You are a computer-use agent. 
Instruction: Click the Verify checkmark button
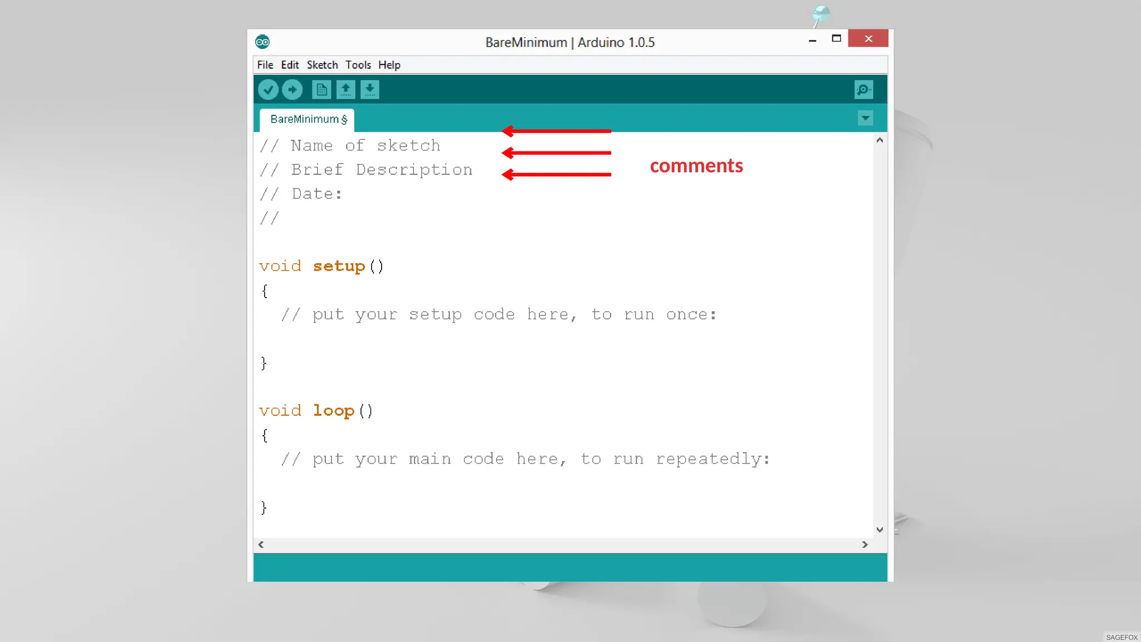(x=268, y=90)
